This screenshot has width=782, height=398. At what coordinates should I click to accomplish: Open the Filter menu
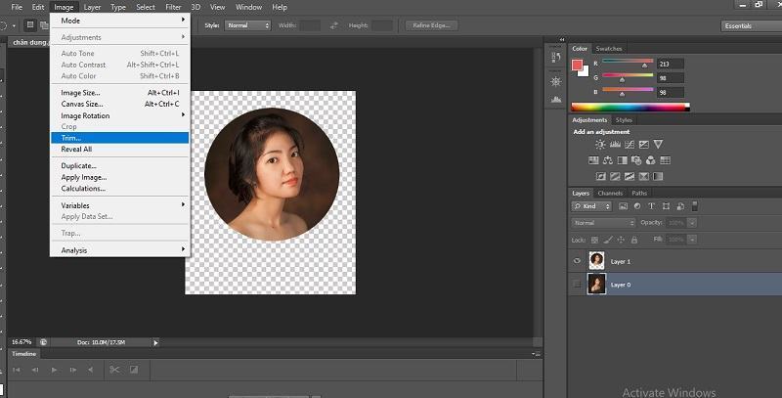(173, 7)
